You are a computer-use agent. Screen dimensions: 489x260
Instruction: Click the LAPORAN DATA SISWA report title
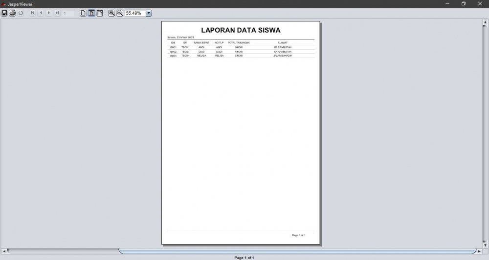pos(241,30)
